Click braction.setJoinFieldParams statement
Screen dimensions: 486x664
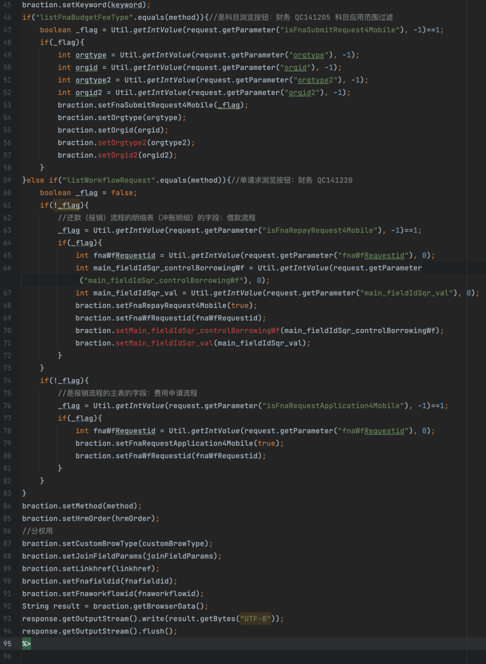[122, 556]
